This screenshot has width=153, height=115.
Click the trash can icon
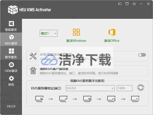(33, 71)
